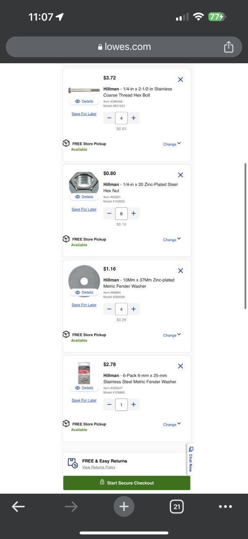Remove the Stainless Hex Bolt with X icon

(180, 79)
